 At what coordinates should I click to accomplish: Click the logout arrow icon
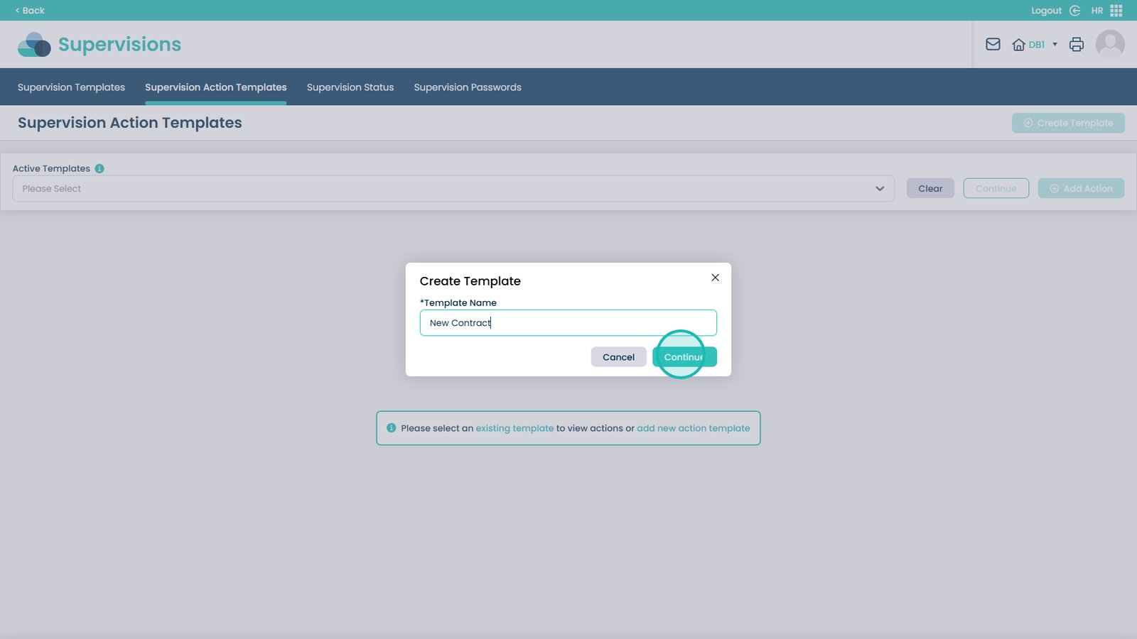click(1074, 11)
